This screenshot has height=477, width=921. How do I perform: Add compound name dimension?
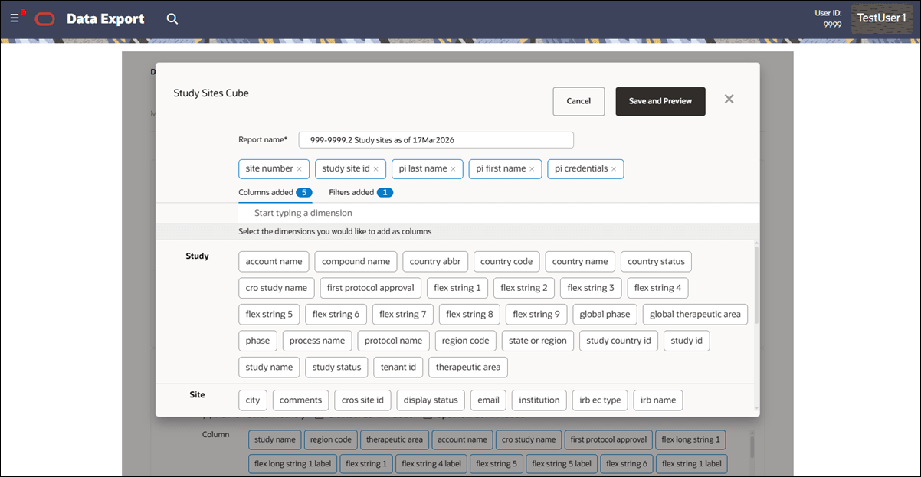356,261
